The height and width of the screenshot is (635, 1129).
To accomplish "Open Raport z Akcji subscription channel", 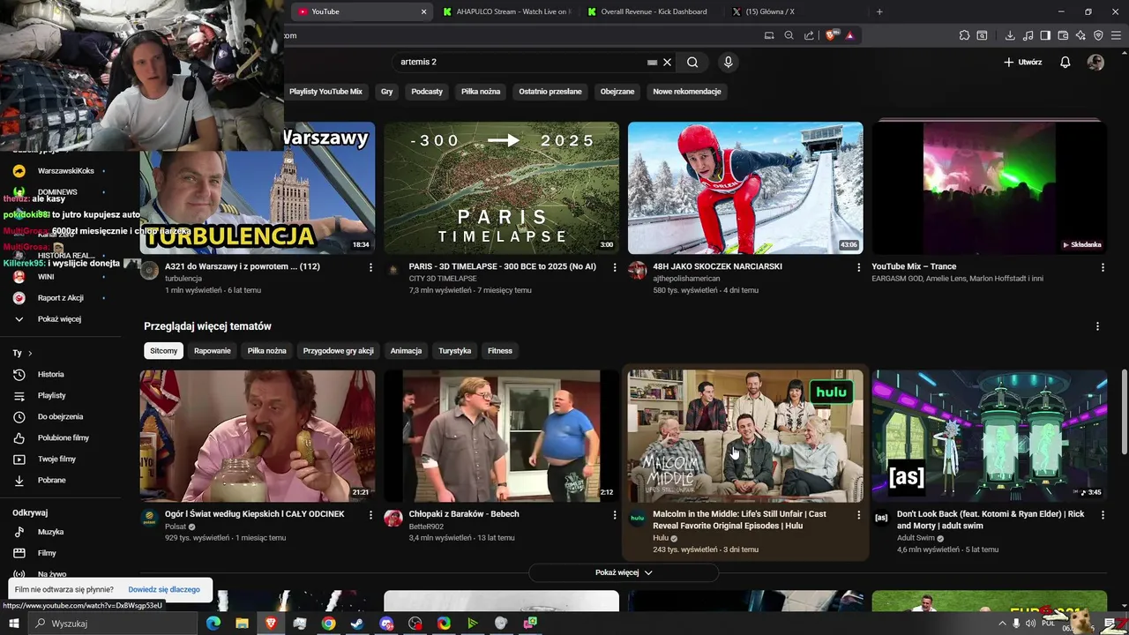I will coord(63,297).
